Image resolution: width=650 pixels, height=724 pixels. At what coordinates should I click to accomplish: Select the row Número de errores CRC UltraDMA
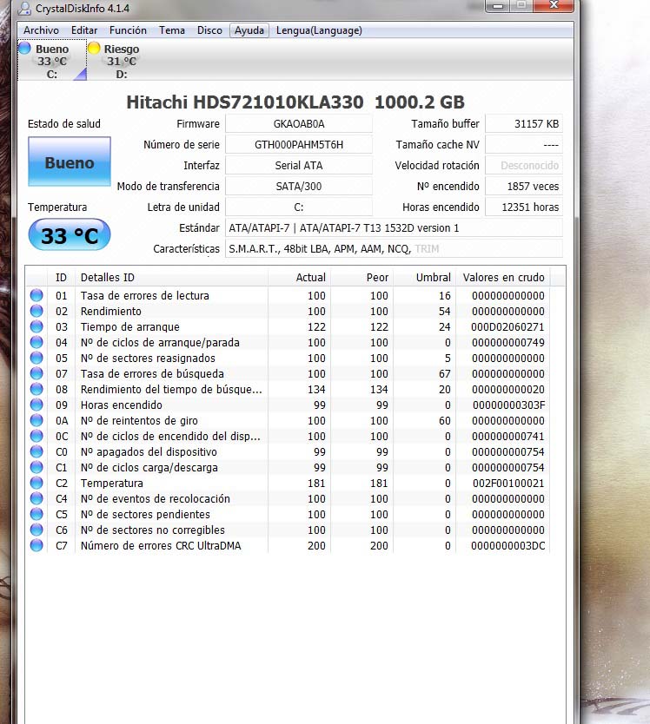click(289, 545)
